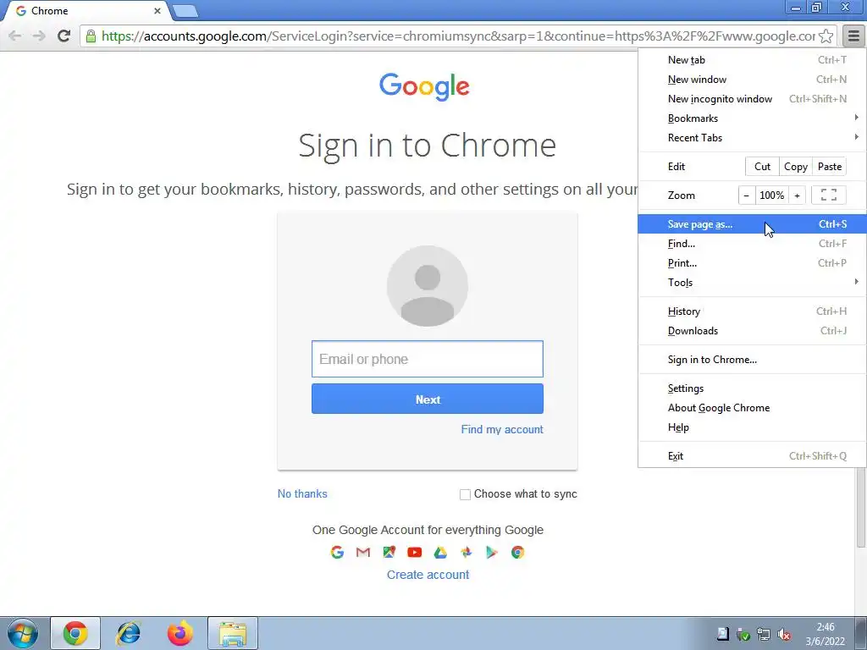Click the taskbar clock showing 2:46

click(x=825, y=634)
